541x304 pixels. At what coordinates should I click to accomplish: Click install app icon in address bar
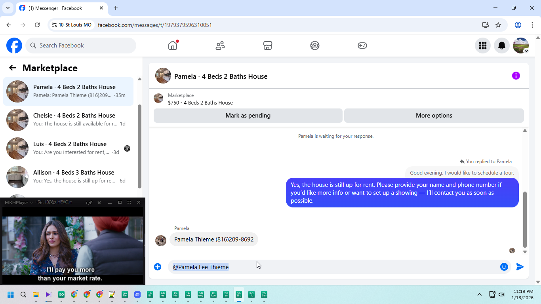pos(486,25)
